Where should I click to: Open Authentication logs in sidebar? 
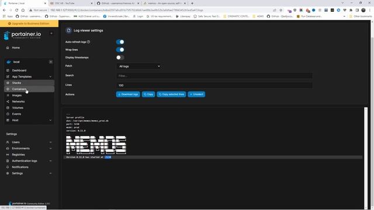pyautogui.click(x=25, y=161)
